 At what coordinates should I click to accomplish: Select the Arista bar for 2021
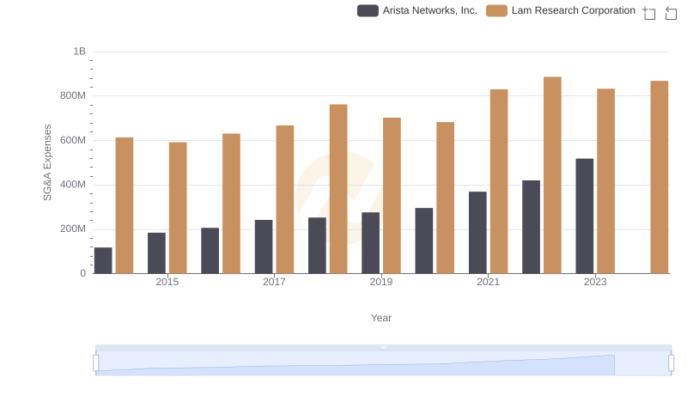tap(477, 233)
